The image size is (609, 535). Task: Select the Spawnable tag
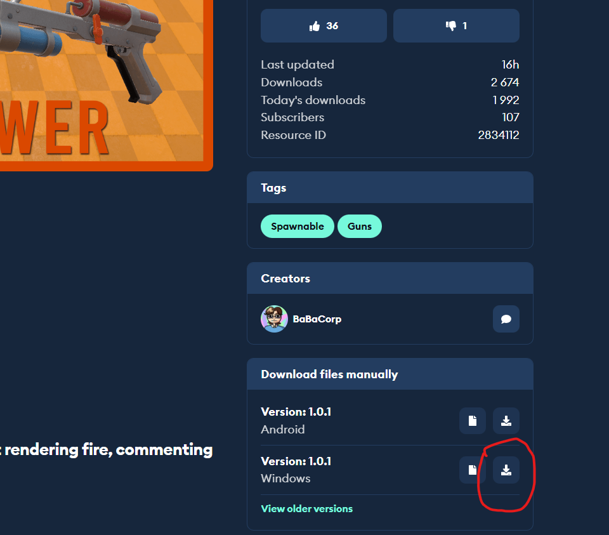(298, 226)
